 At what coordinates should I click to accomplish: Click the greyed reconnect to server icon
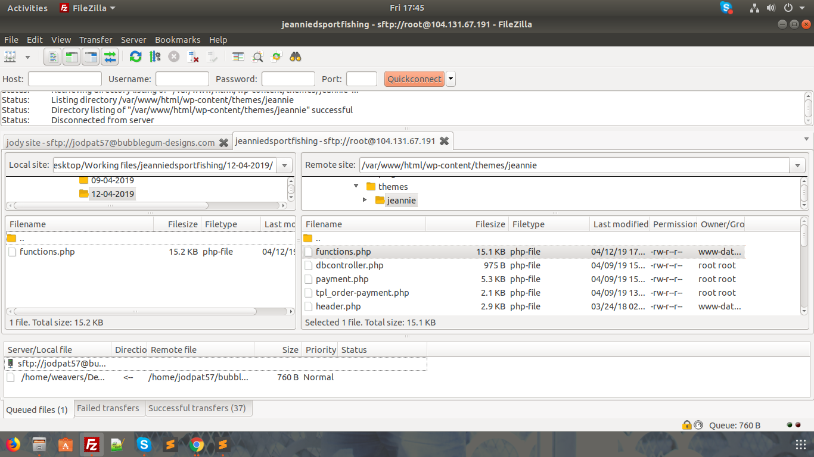212,57
